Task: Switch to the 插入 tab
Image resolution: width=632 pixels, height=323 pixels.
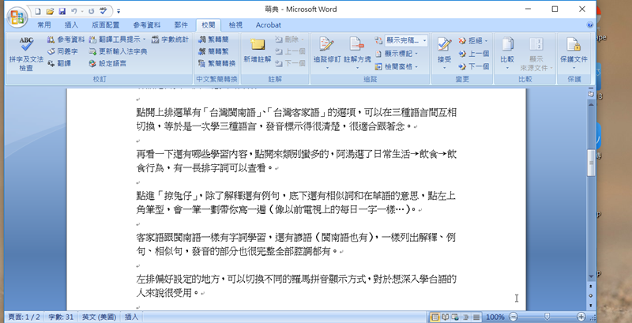Action: tap(71, 25)
